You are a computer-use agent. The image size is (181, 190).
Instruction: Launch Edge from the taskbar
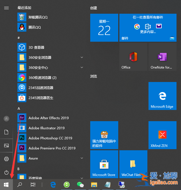point(53,185)
